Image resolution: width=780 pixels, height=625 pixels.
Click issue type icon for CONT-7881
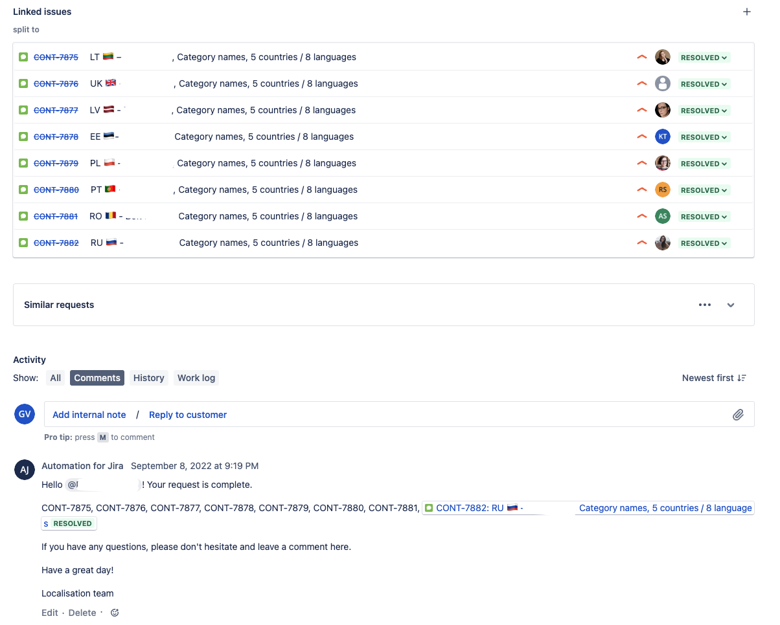pyautogui.click(x=23, y=216)
